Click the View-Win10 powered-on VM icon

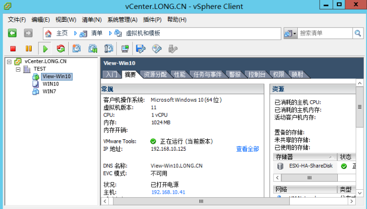point(36,77)
